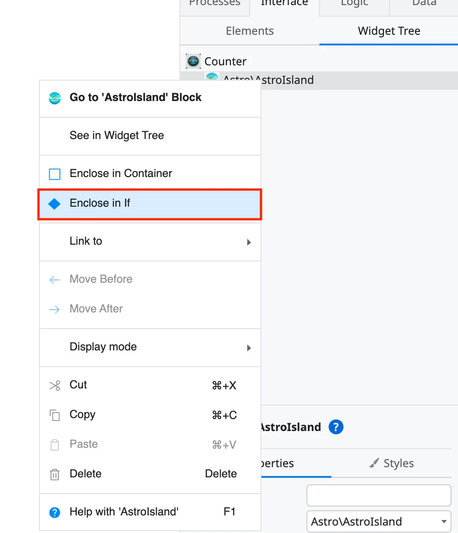Click the empty Name input field
458x533 pixels.
tap(378, 495)
